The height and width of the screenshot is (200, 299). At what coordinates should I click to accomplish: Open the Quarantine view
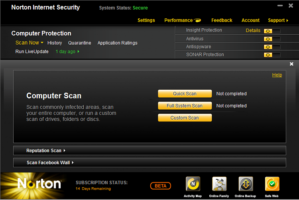(80, 43)
